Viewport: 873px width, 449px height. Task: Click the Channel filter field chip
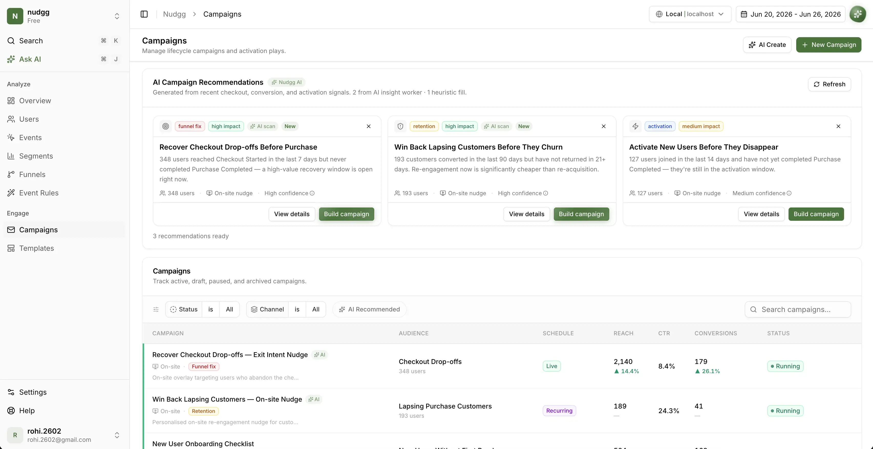pos(267,309)
